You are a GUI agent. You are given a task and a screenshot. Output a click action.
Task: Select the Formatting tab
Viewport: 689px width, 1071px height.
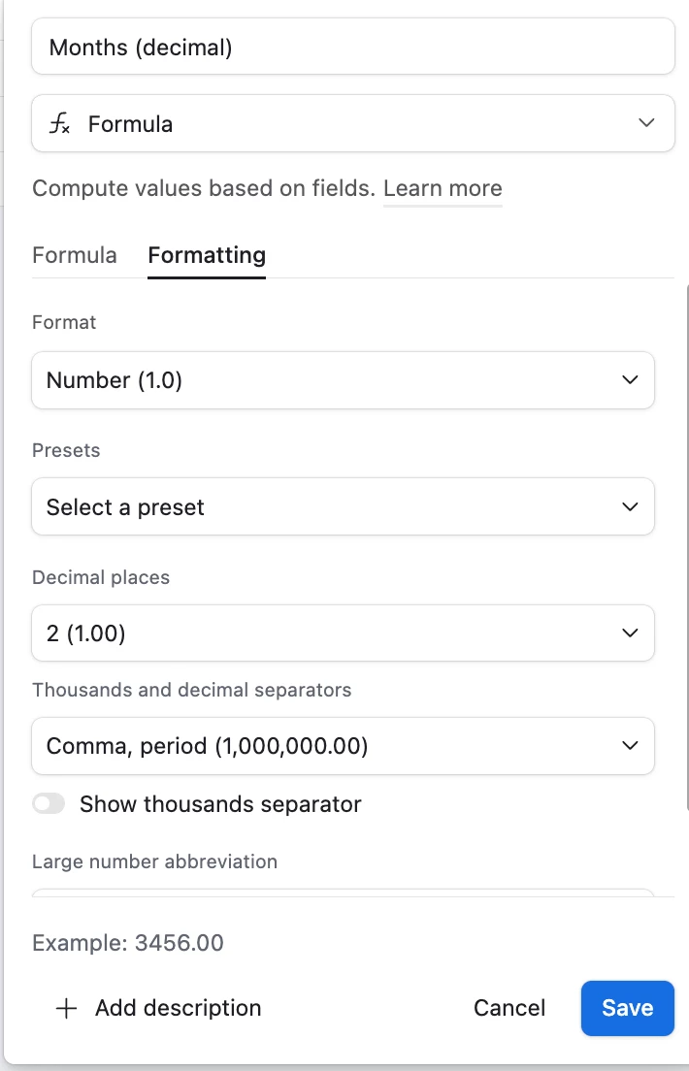(x=207, y=255)
